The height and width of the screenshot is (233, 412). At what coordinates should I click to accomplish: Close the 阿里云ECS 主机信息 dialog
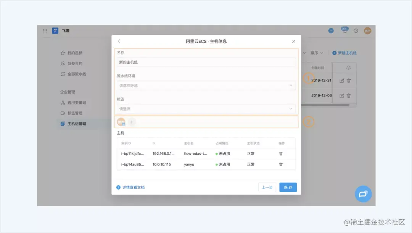(x=293, y=41)
